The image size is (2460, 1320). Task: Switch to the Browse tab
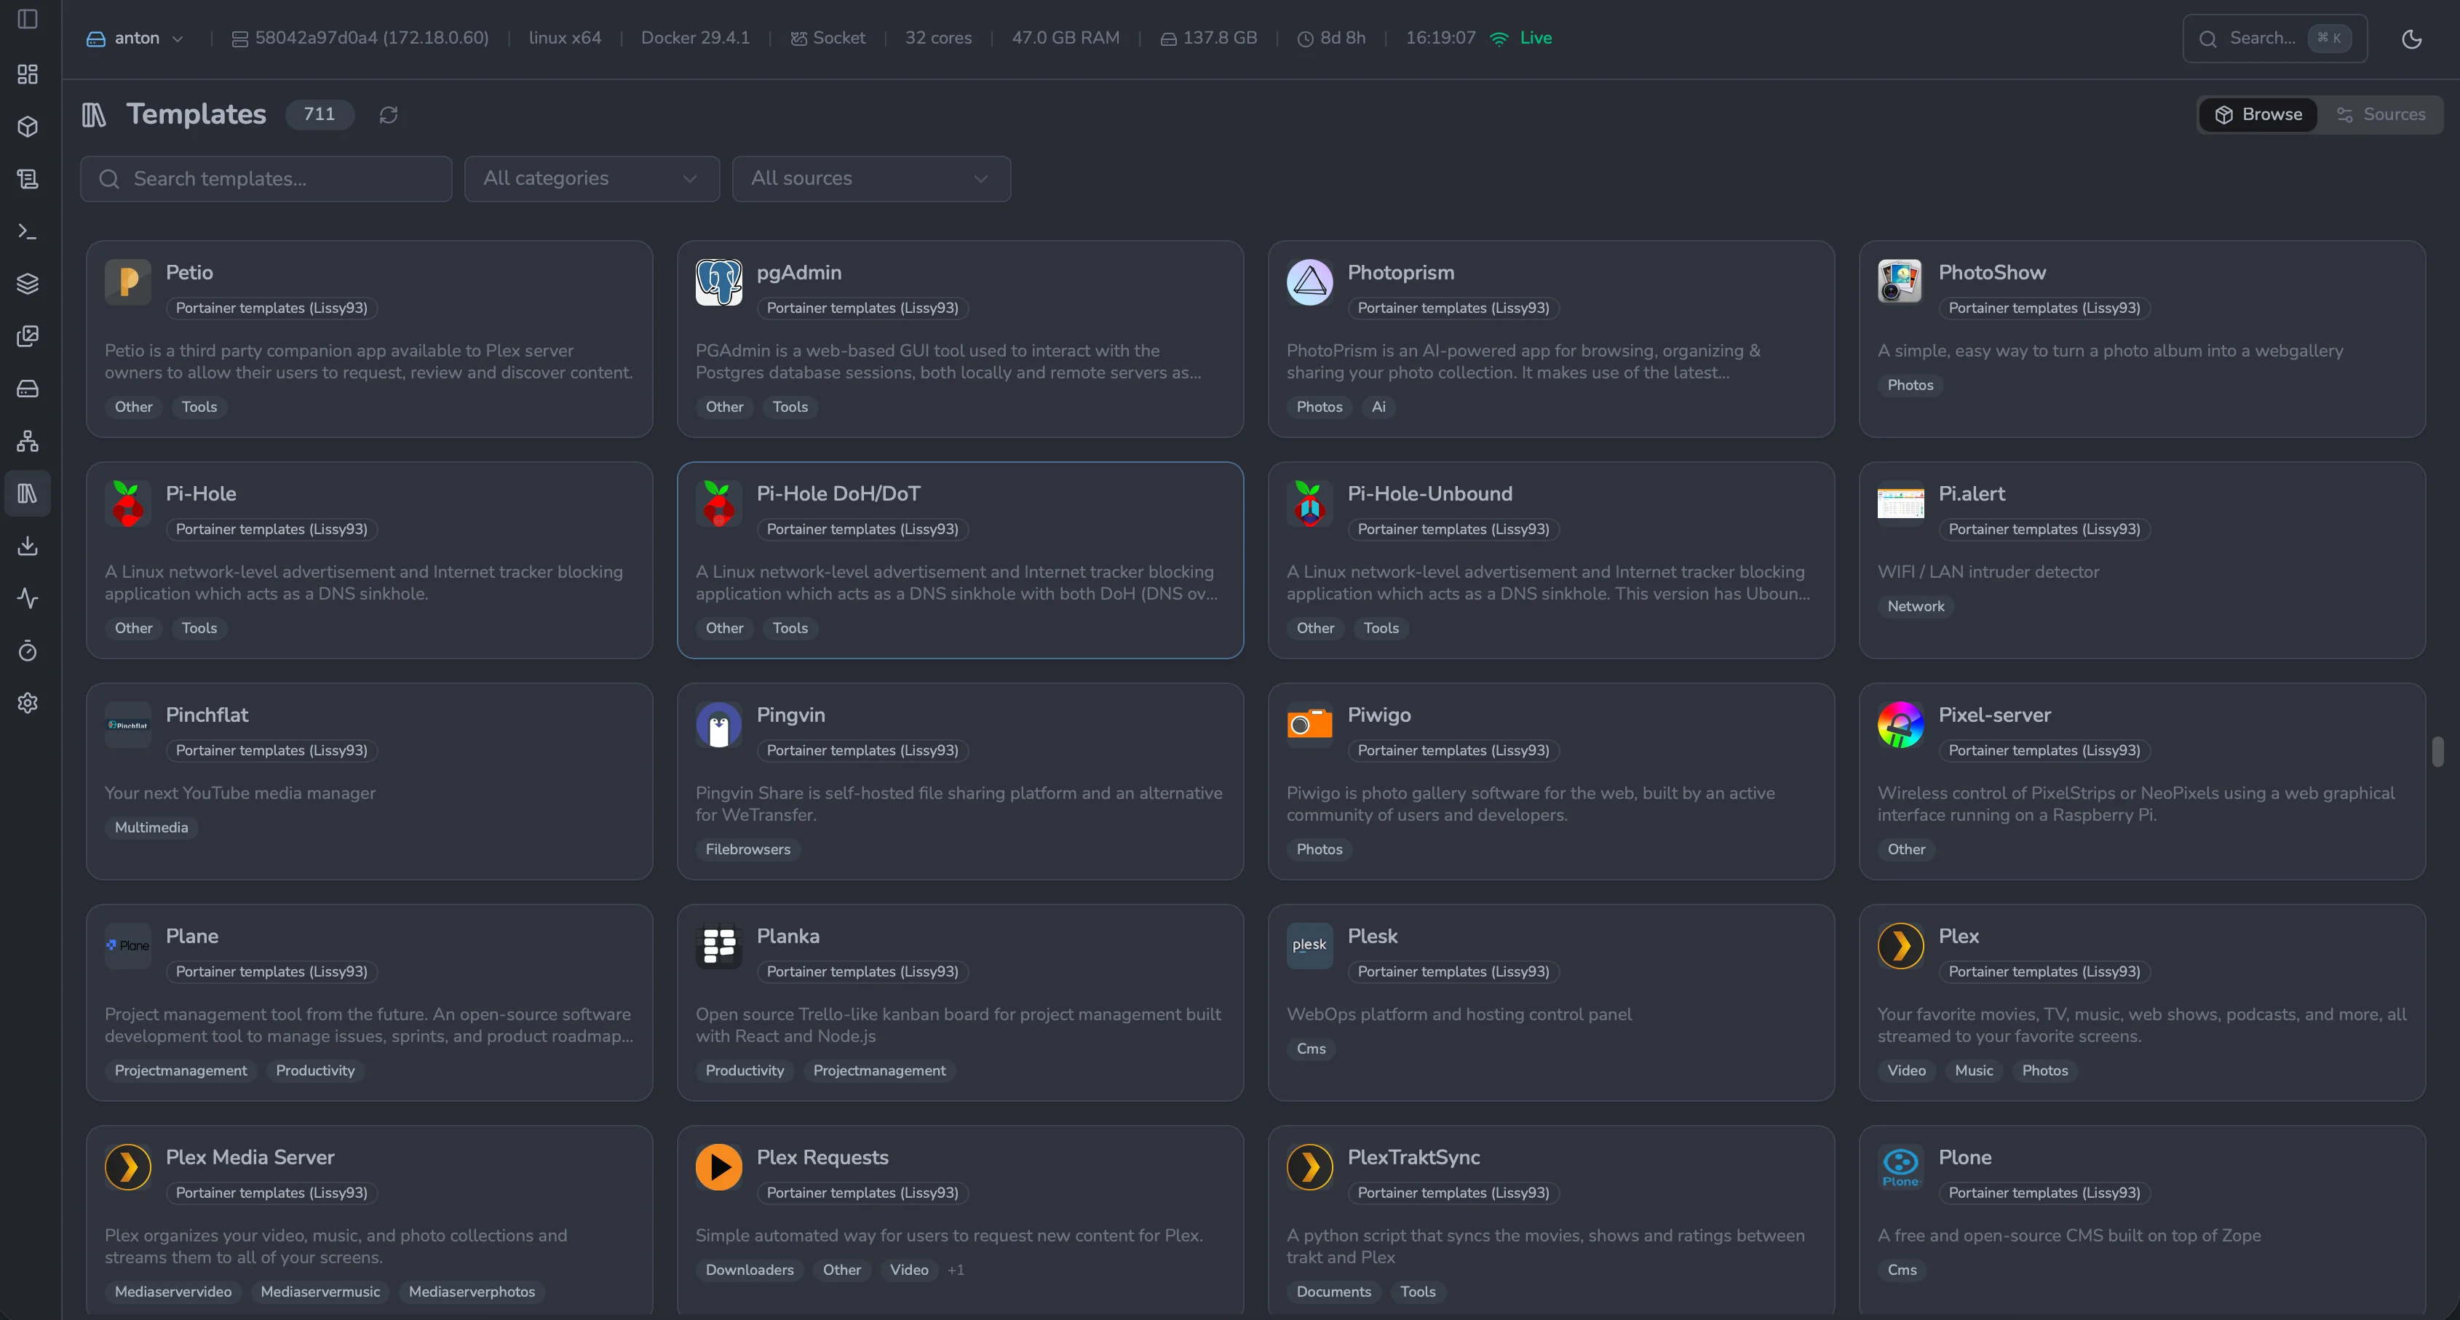(2258, 114)
